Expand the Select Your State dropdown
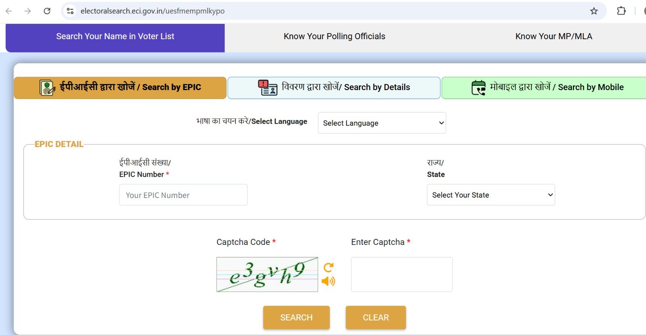 (x=491, y=195)
